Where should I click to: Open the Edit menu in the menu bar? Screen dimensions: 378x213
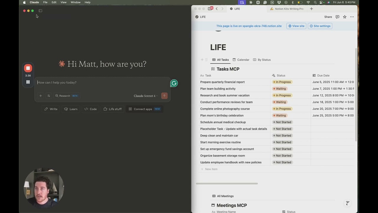[x=54, y=2]
